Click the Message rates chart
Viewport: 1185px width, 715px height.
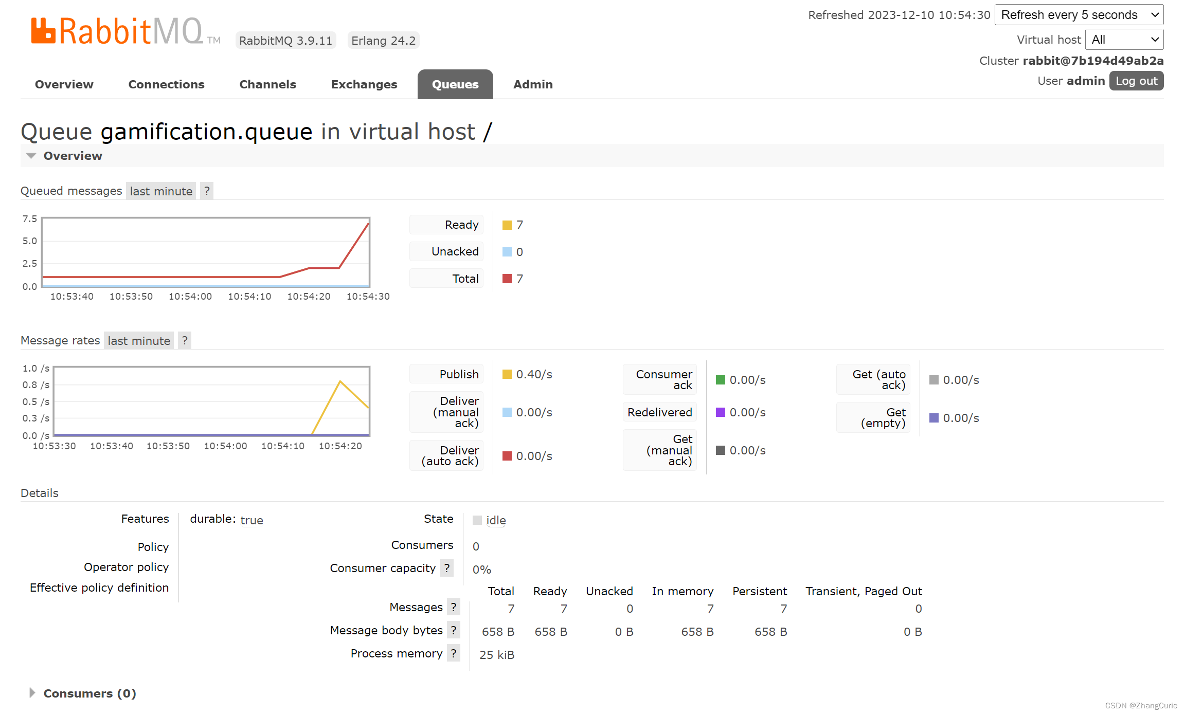point(211,401)
